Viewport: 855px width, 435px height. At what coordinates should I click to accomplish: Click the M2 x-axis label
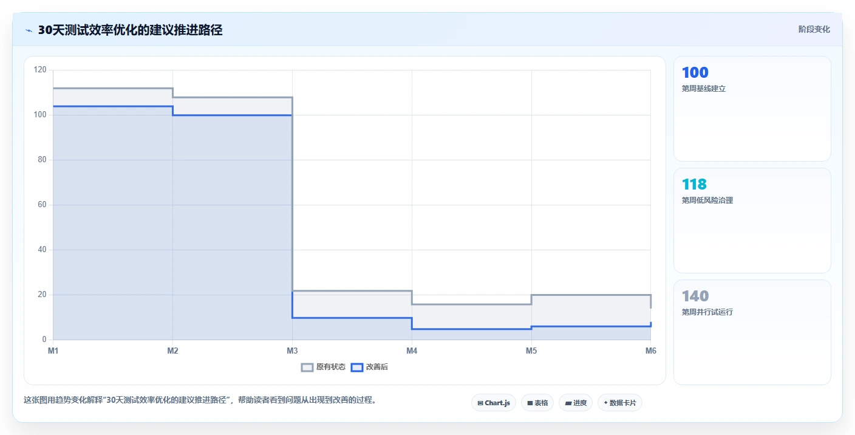172,351
